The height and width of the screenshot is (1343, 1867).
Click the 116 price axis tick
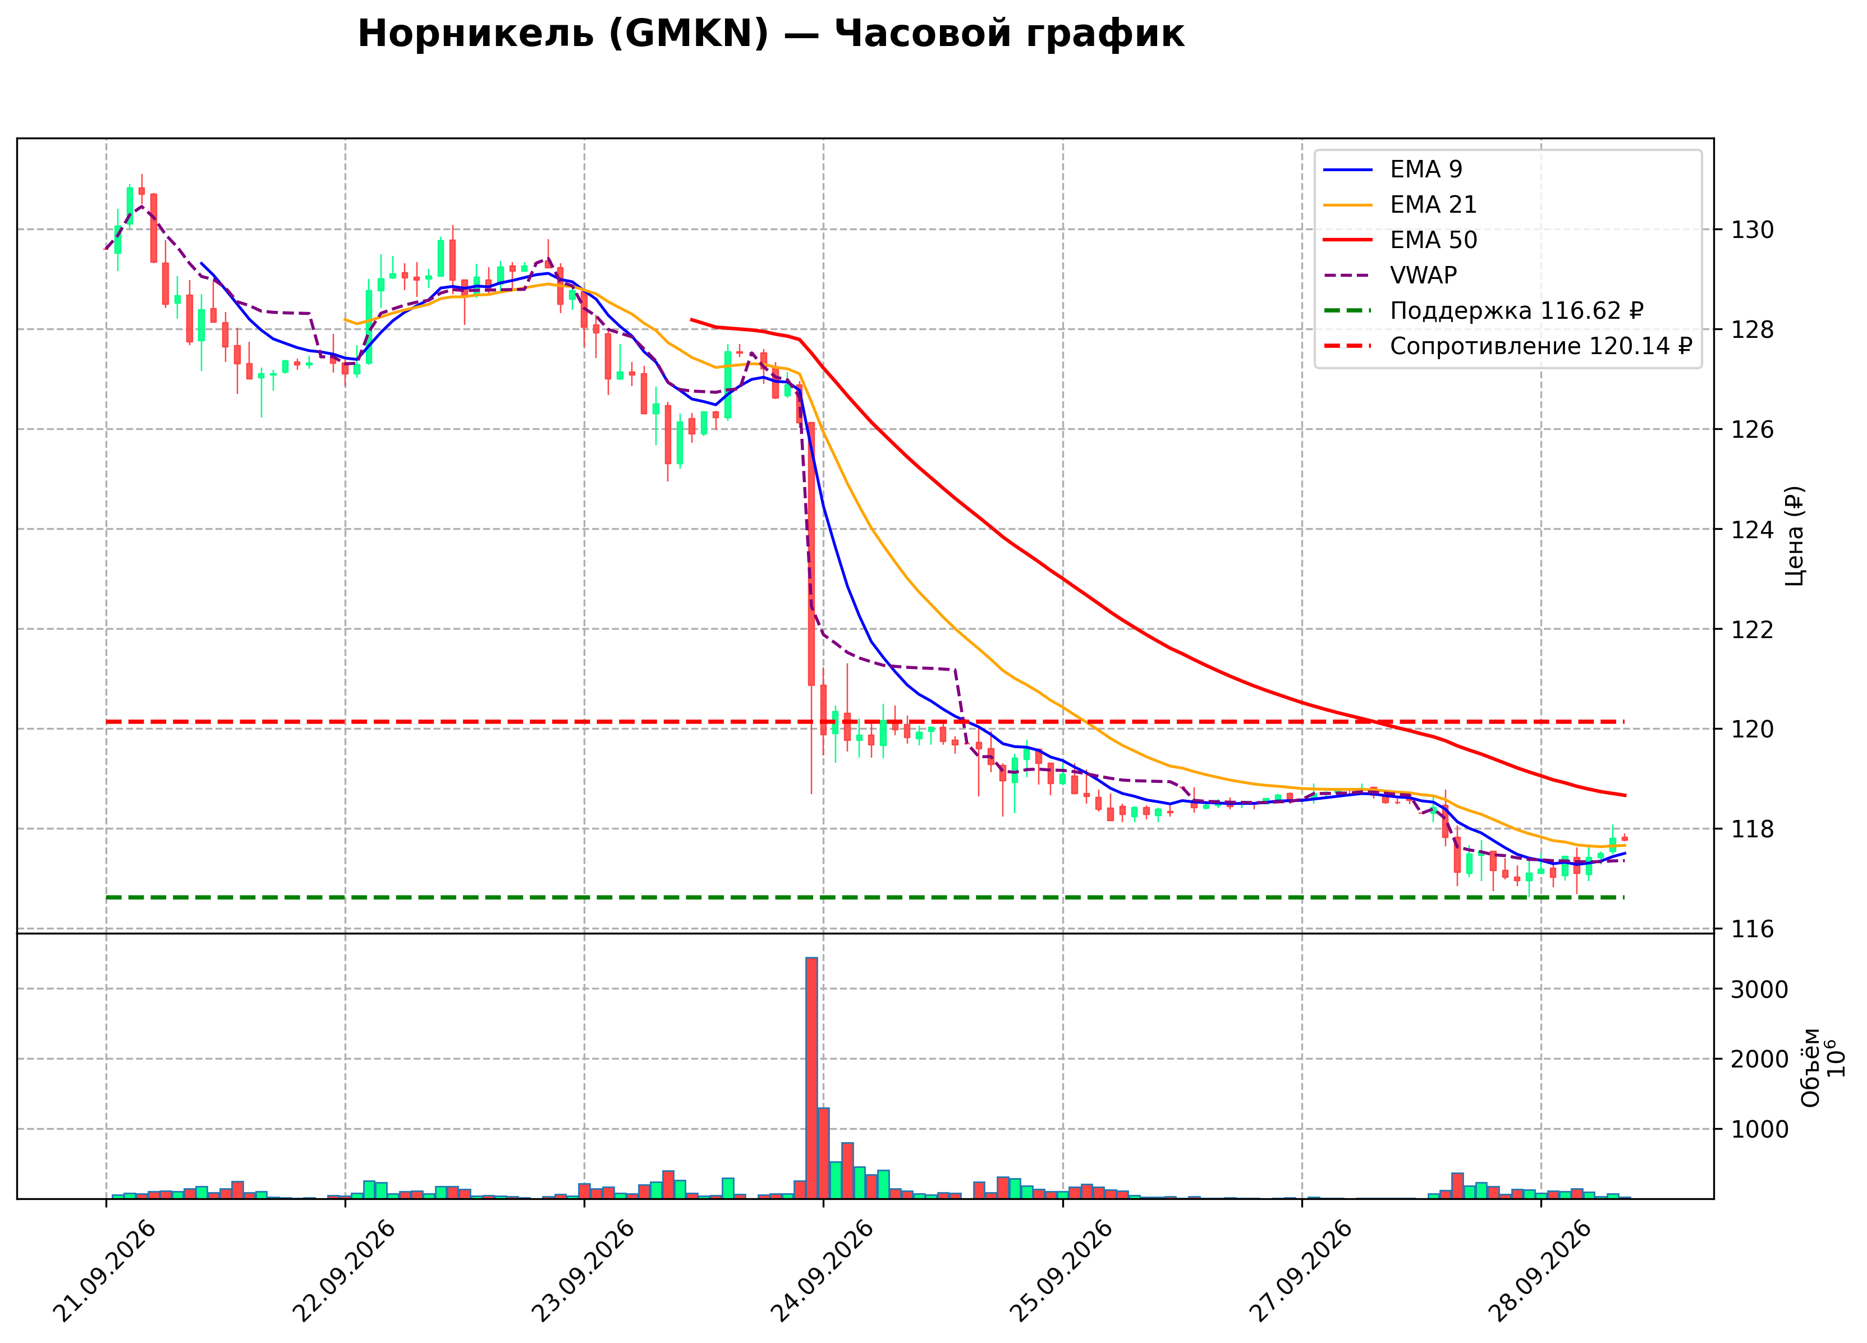(x=1752, y=929)
